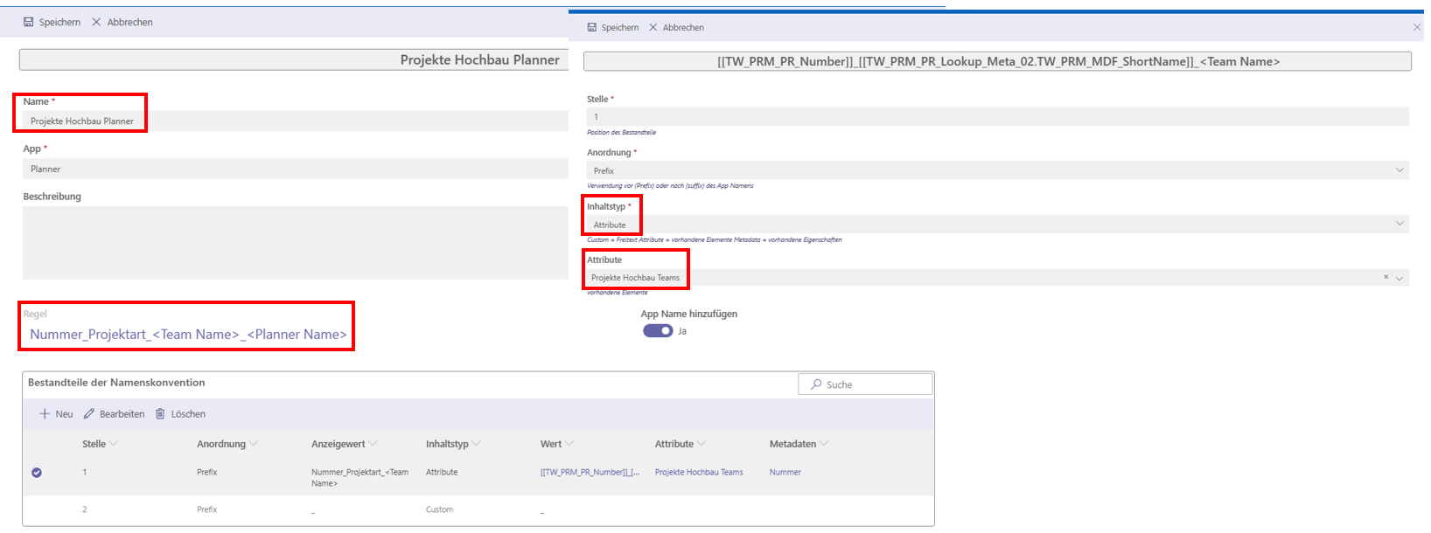Click the Prefix cell in row 1
This screenshot has height=533, width=1431.
pyautogui.click(x=207, y=472)
